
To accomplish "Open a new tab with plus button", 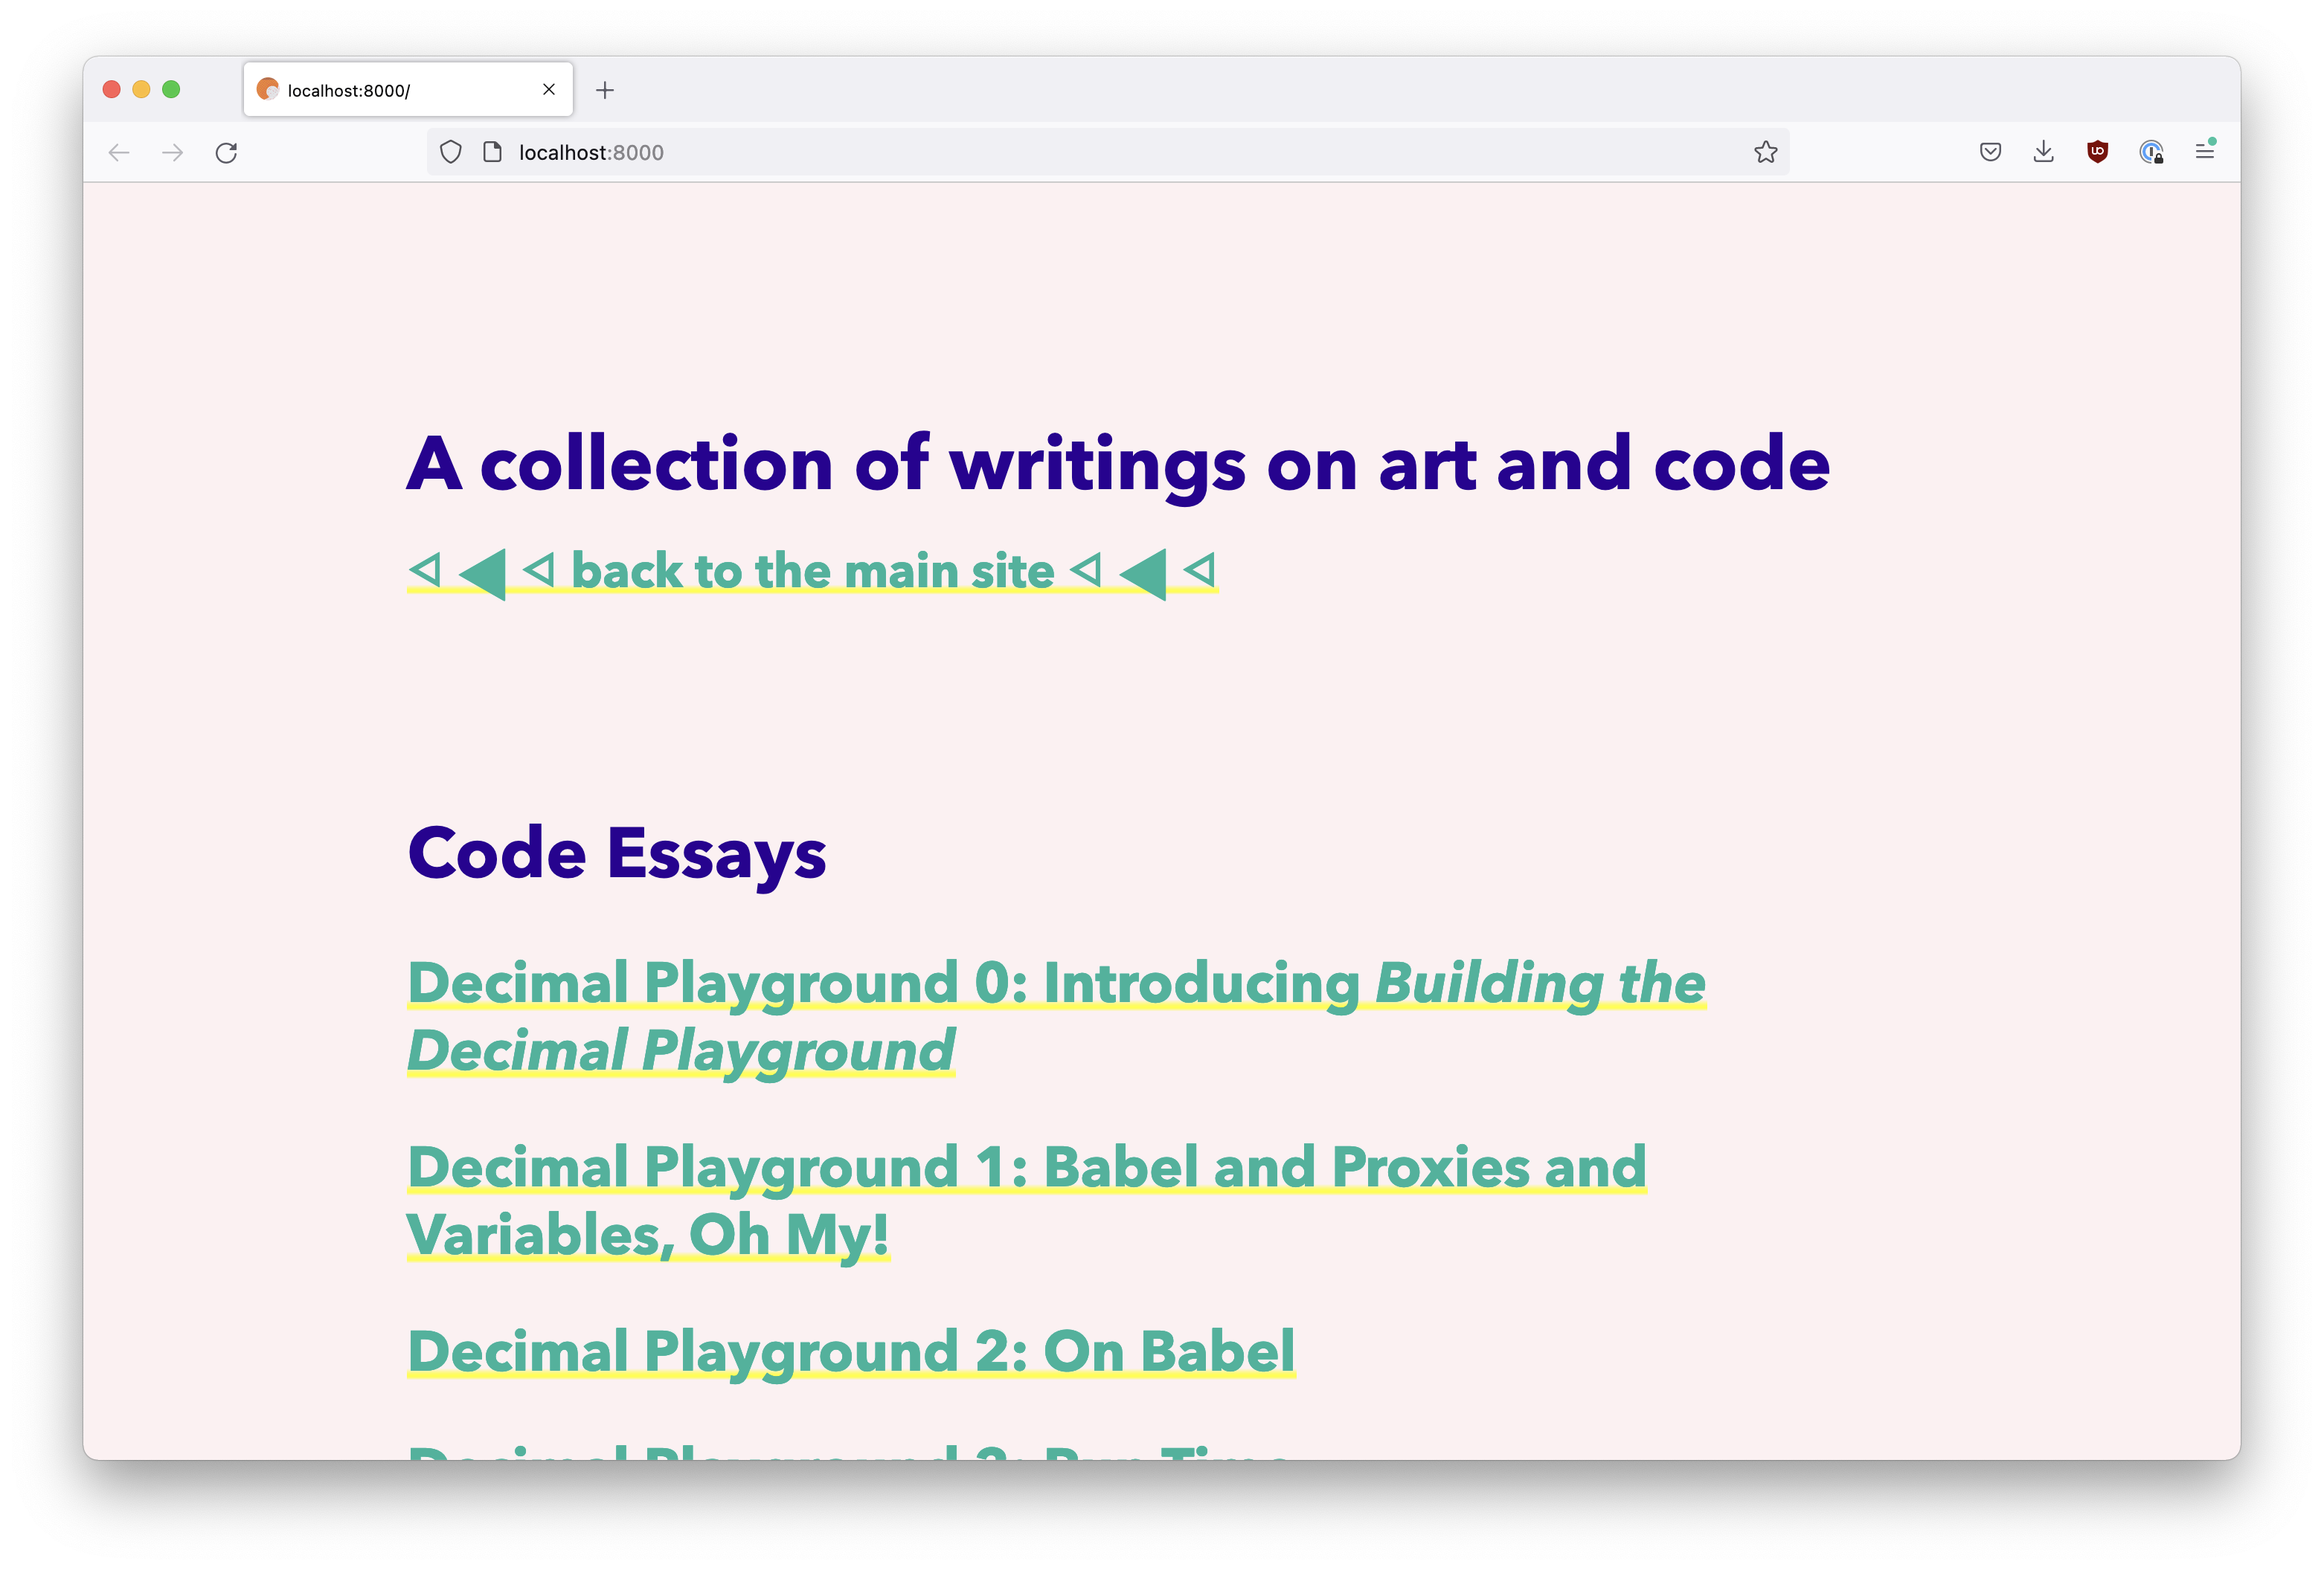I will coord(605,90).
